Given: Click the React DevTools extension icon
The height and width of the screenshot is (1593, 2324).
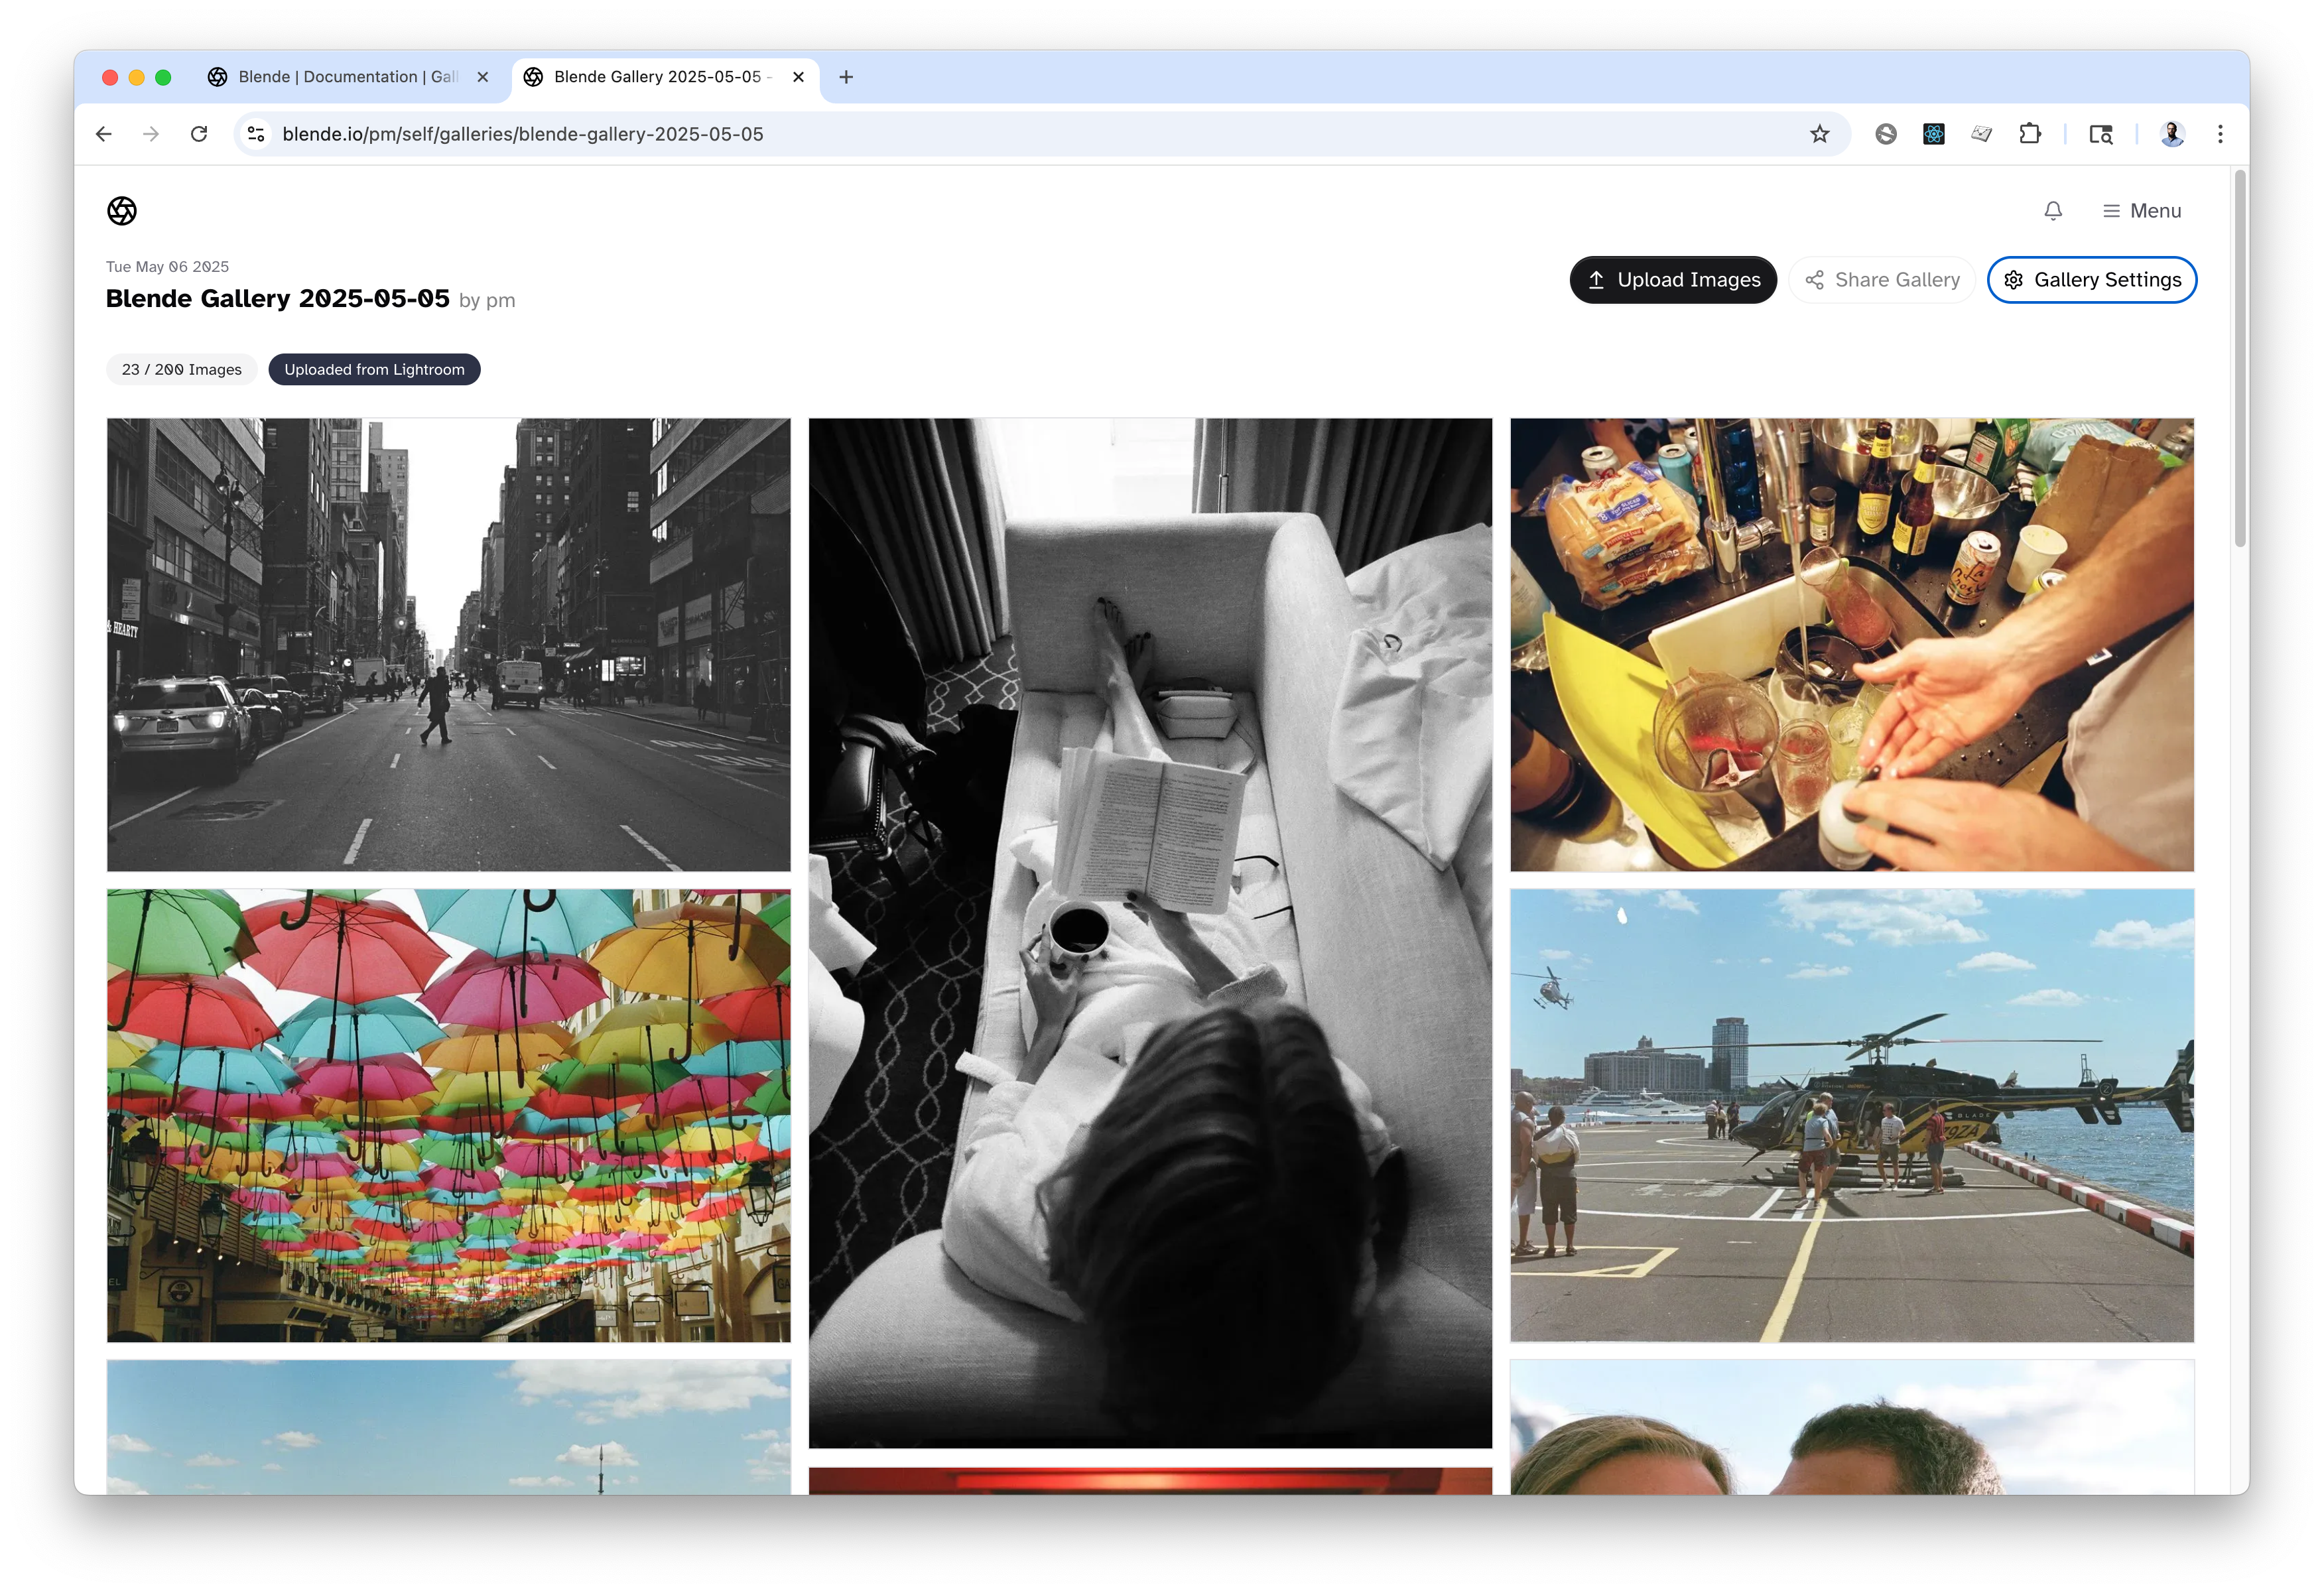Looking at the screenshot, I should (x=1933, y=134).
